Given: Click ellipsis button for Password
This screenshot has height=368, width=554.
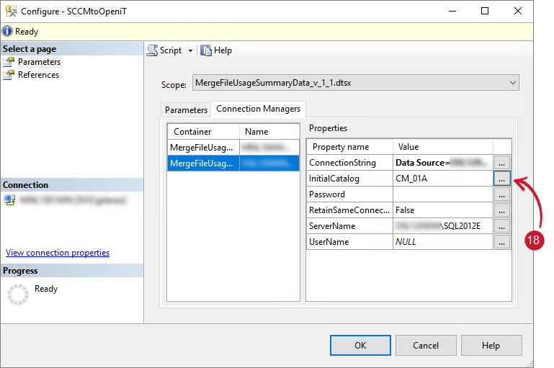Looking at the screenshot, I should click(x=501, y=194).
